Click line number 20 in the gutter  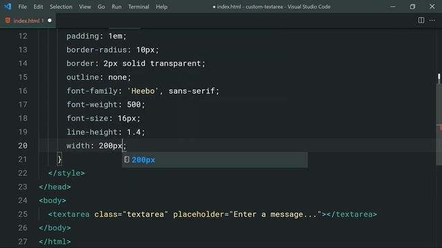23,145
